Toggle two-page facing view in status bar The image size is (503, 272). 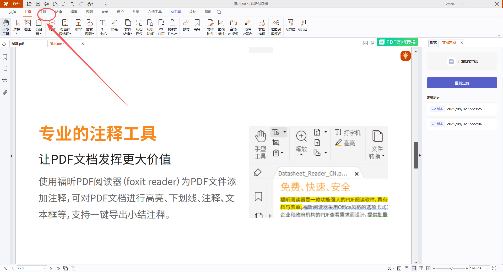[x=421, y=268]
